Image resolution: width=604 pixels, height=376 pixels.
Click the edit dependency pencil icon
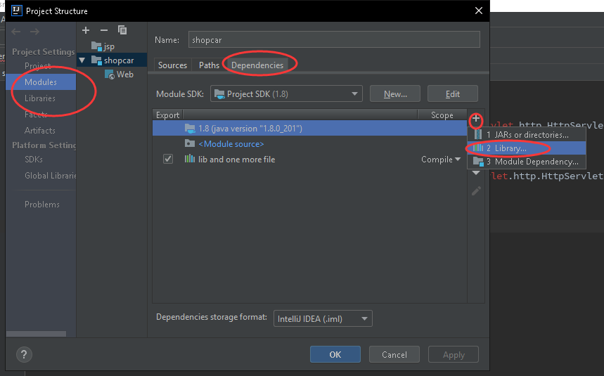(476, 191)
